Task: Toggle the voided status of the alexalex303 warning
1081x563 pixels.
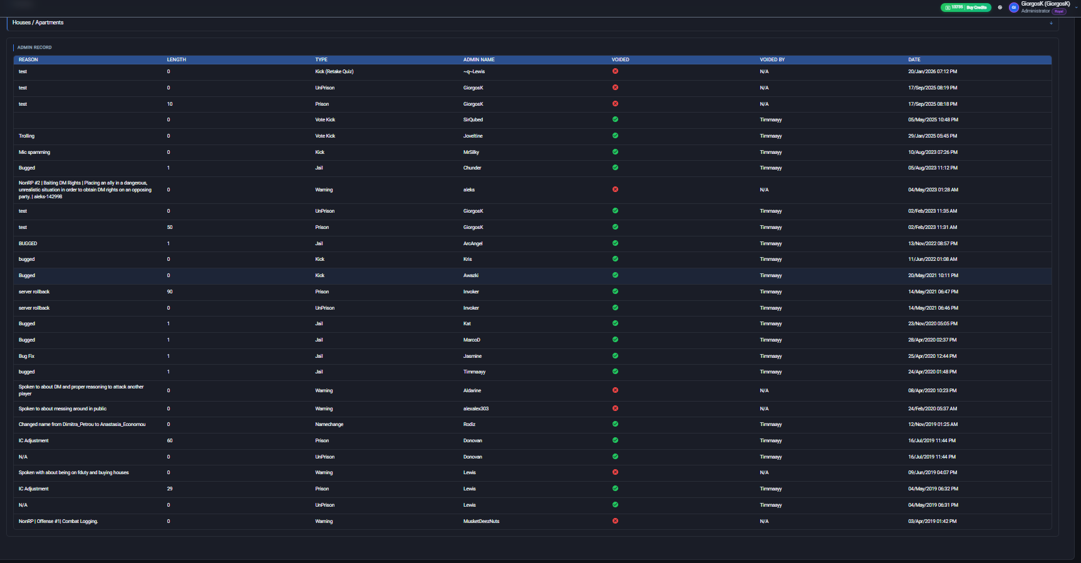Action: [615, 408]
